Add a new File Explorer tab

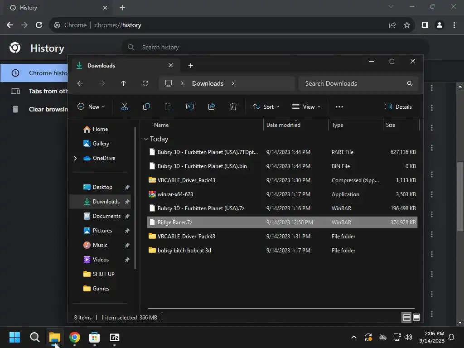(x=191, y=66)
